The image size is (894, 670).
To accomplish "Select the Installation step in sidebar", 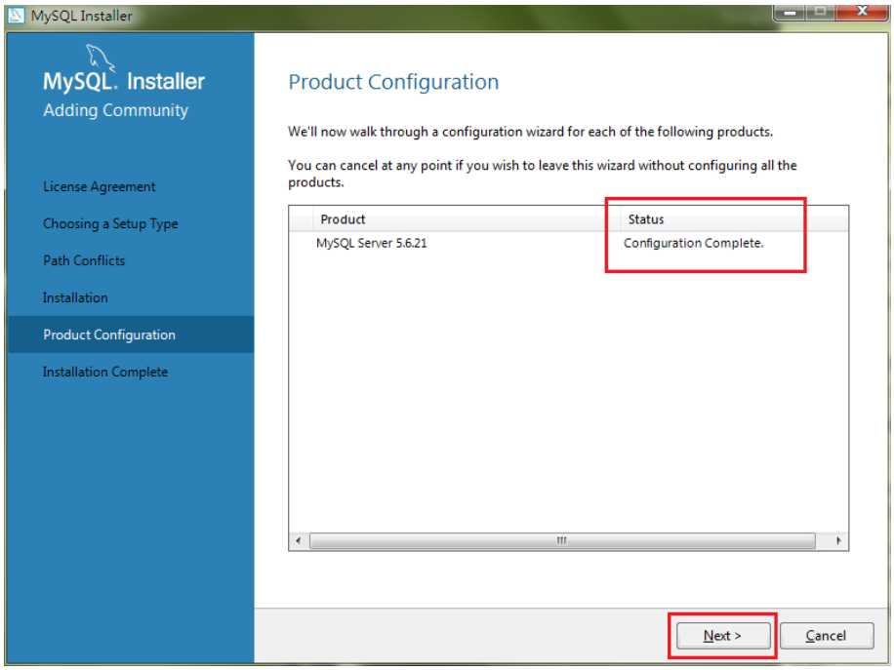I will [x=75, y=297].
